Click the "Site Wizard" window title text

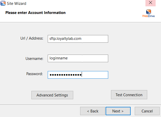tap(17, 4)
